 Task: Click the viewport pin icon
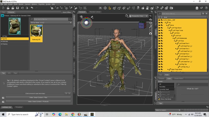[x=92, y=17]
